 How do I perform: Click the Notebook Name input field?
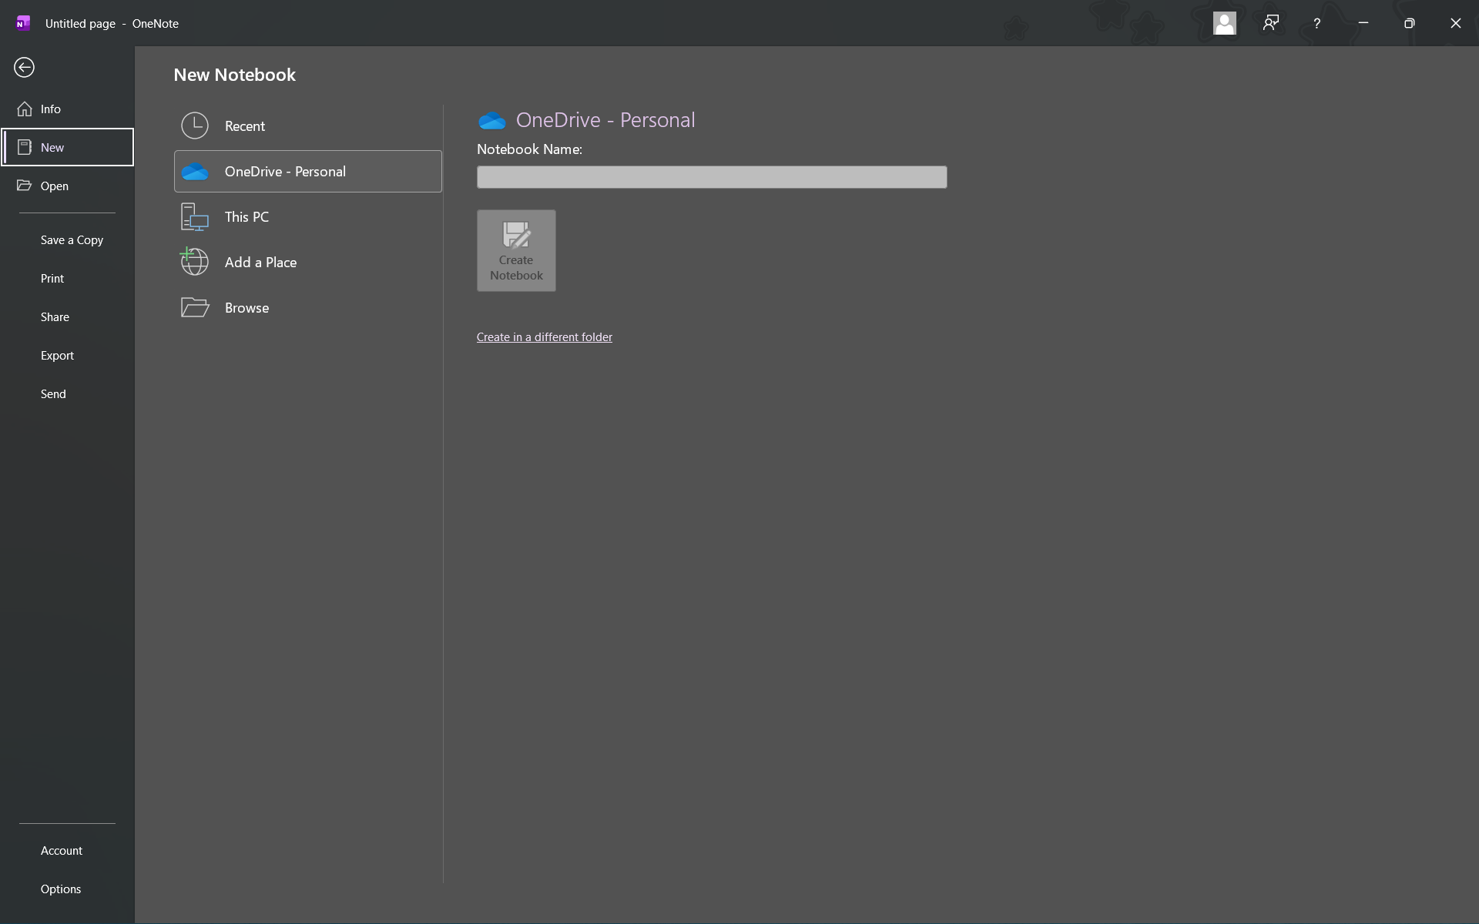coord(712,177)
